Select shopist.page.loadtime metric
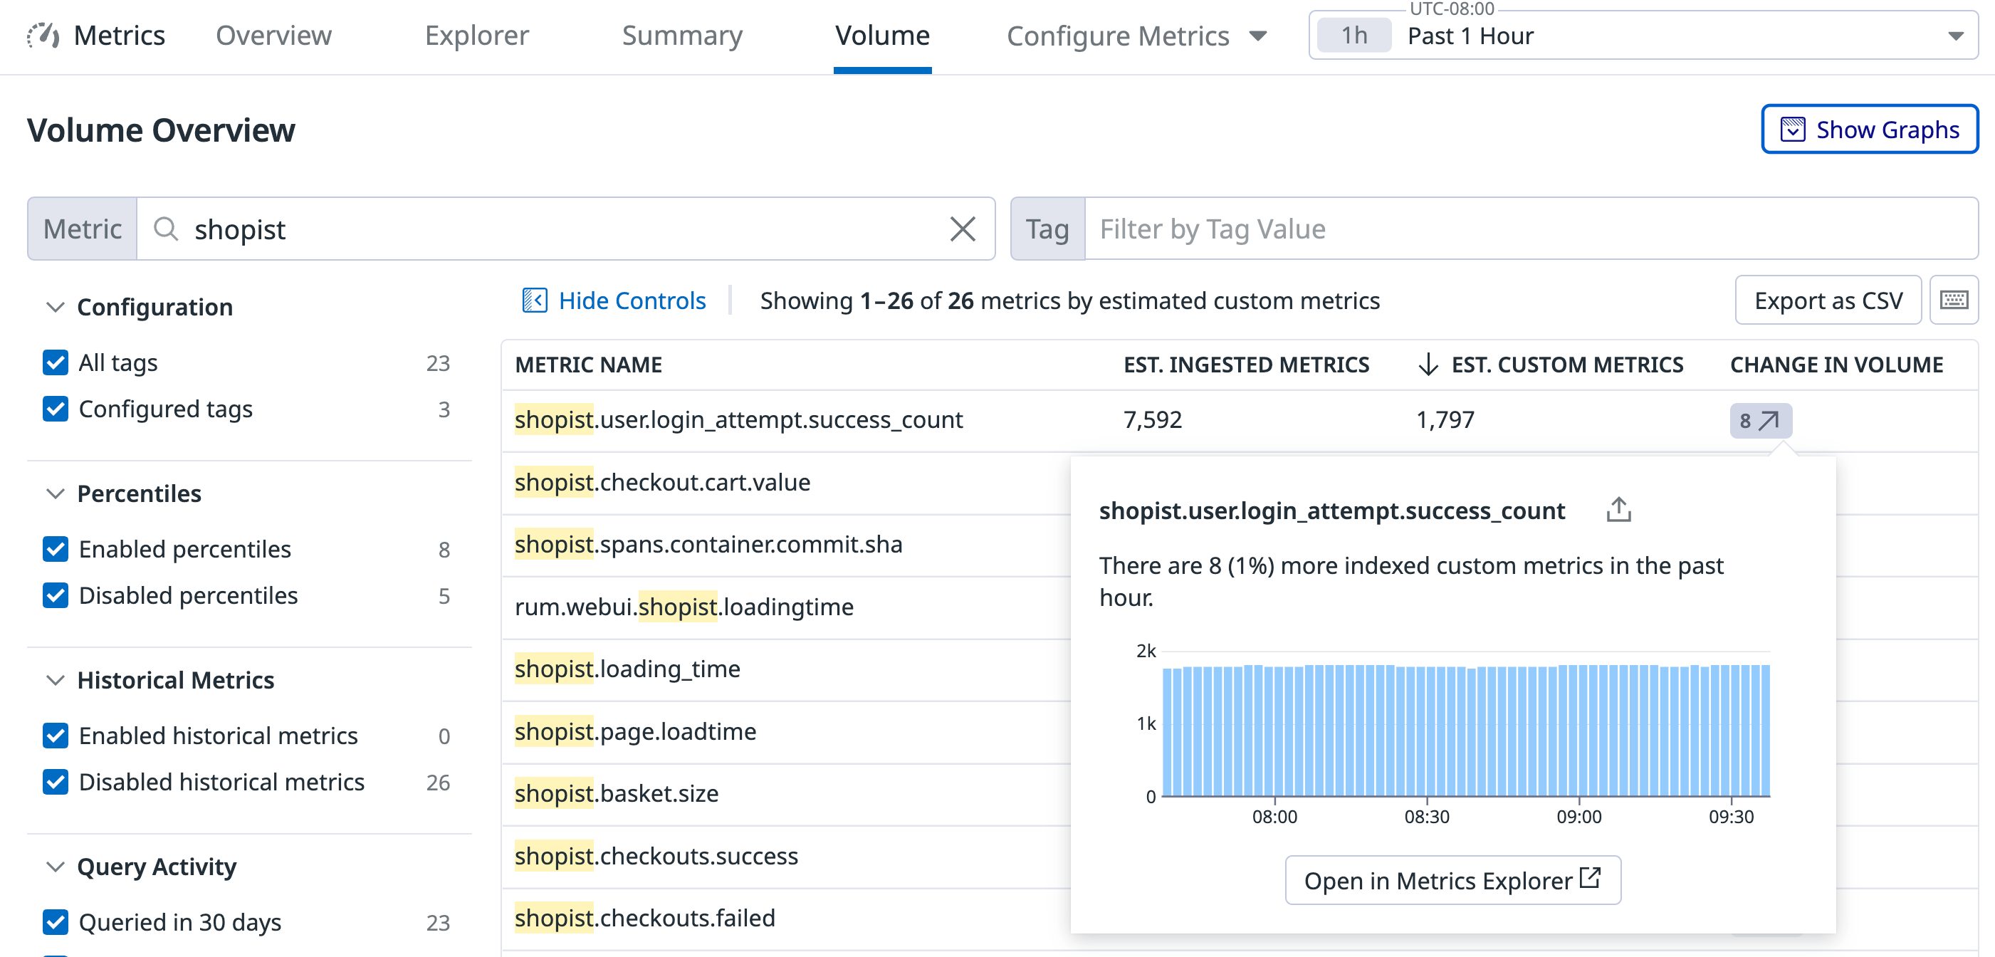This screenshot has height=957, width=1995. point(635,732)
